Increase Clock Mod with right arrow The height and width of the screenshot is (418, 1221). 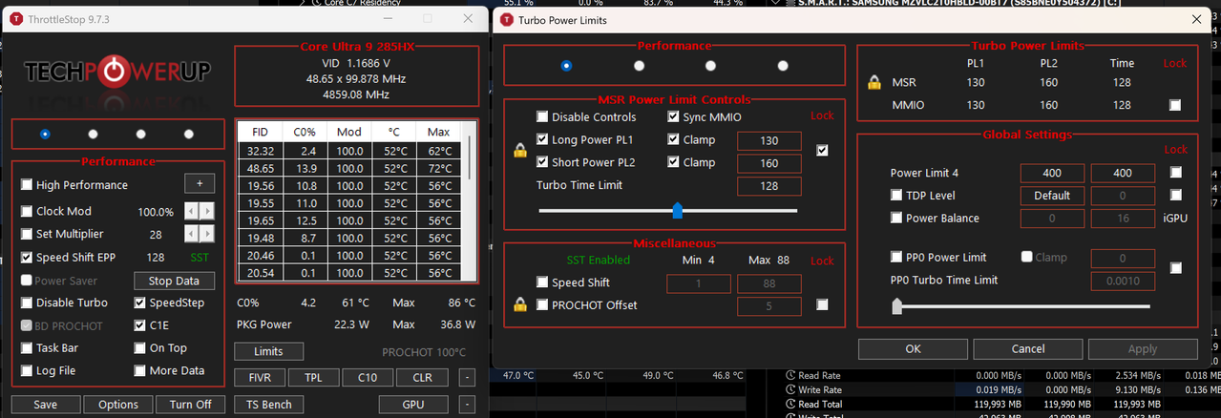tap(207, 211)
